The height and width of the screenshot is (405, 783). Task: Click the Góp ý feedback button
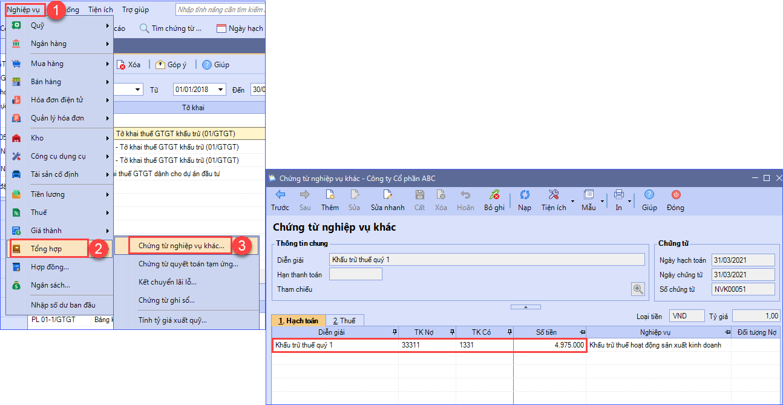171,65
